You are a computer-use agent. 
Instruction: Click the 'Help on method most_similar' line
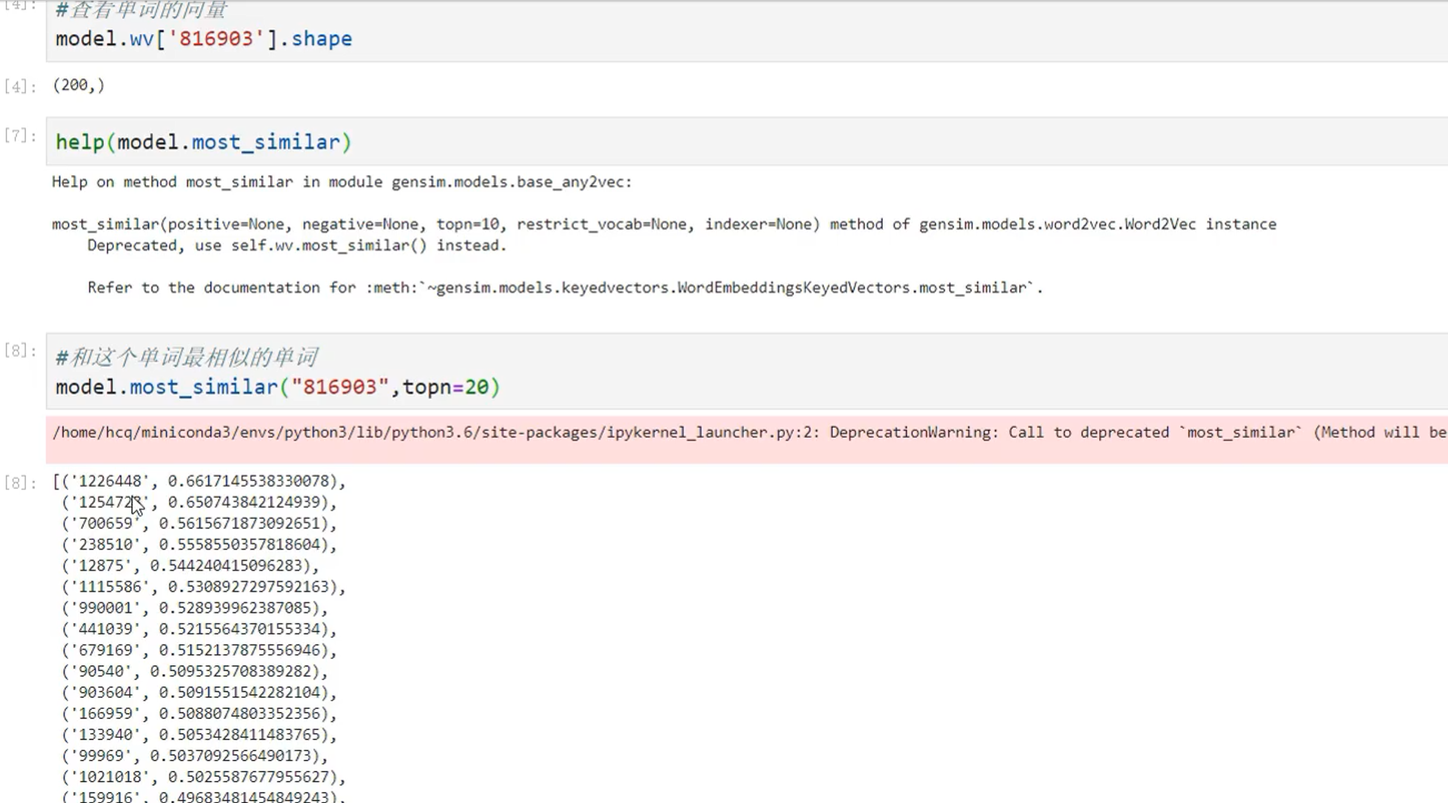(x=342, y=182)
